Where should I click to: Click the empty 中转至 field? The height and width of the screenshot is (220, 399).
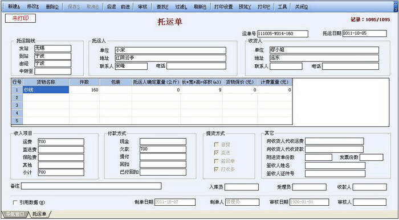click(x=52, y=71)
